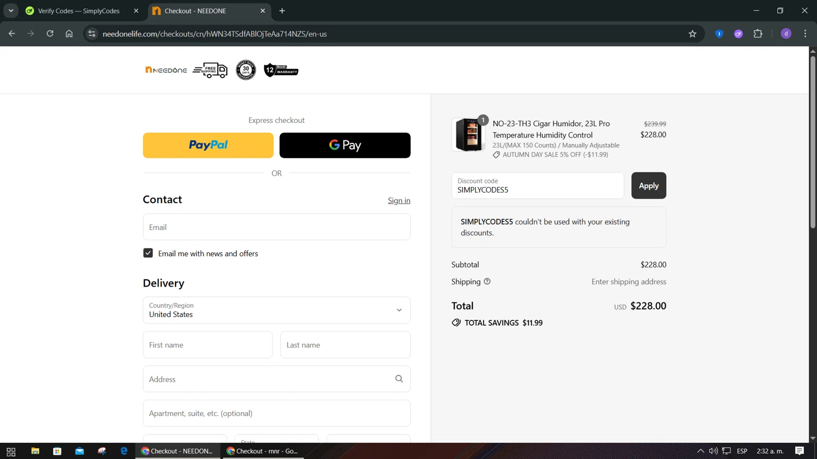
Task: Open Mail app from taskbar
Action: 80,451
